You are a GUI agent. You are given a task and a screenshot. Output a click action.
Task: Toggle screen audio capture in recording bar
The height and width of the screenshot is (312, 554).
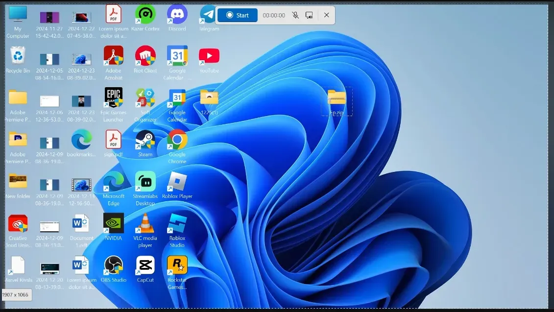pyautogui.click(x=310, y=15)
